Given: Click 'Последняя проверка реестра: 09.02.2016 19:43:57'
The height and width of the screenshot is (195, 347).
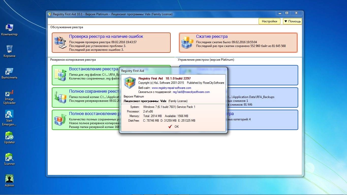Looking at the screenshot, I should click(x=103, y=42).
